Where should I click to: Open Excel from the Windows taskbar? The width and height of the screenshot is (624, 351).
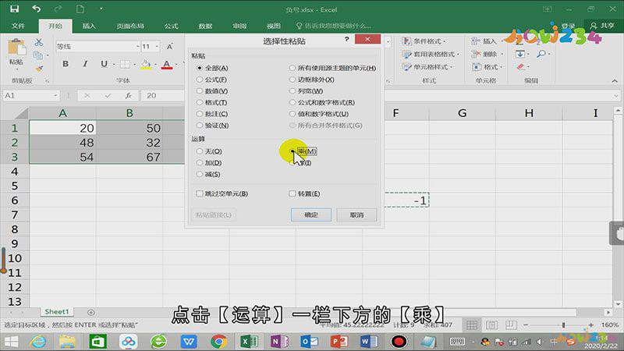point(249,342)
